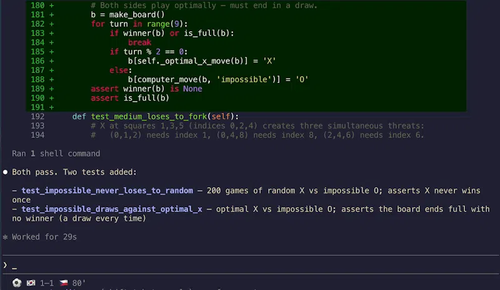
Task: Click line number 183
Action: point(37,33)
